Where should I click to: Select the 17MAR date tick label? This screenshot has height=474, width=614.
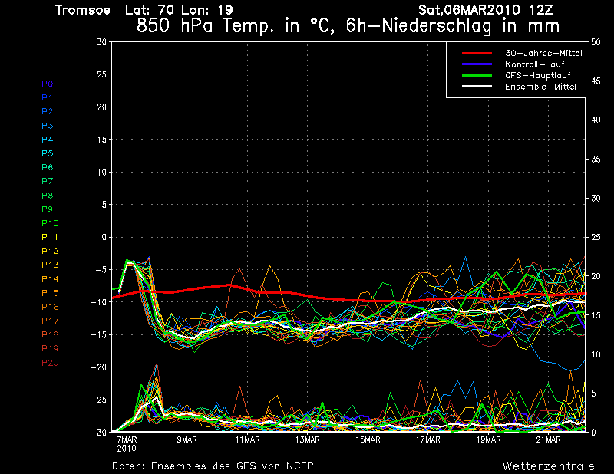(427, 440)
